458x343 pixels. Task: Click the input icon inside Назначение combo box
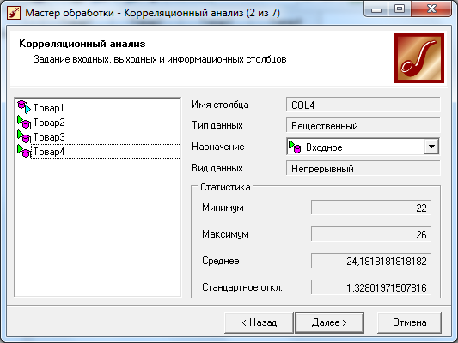pos(296,147)
